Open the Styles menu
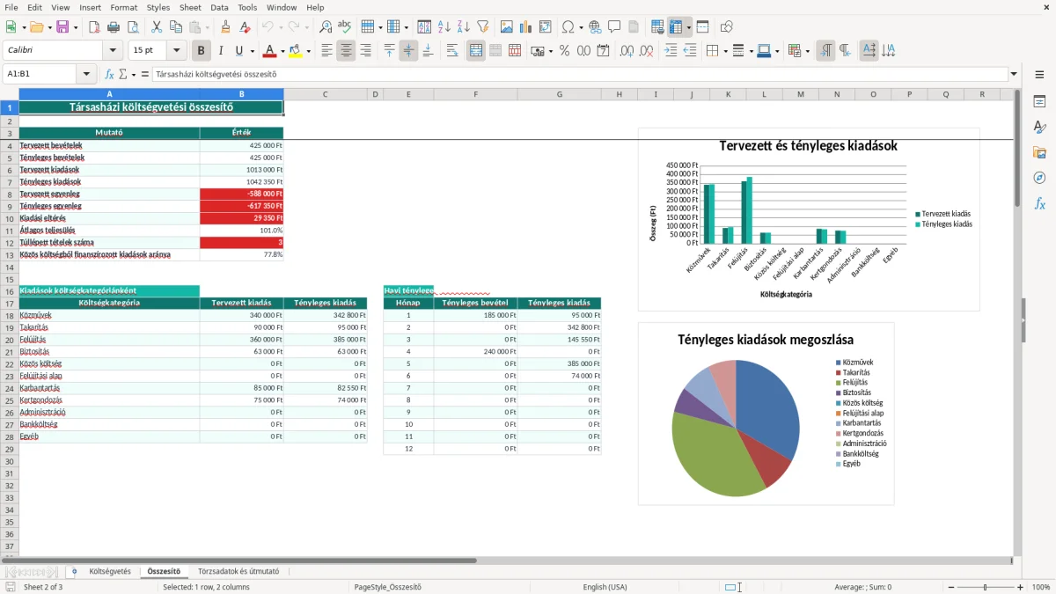Image resolution: width=1056 pixels, height=594 pixels. 158,7
